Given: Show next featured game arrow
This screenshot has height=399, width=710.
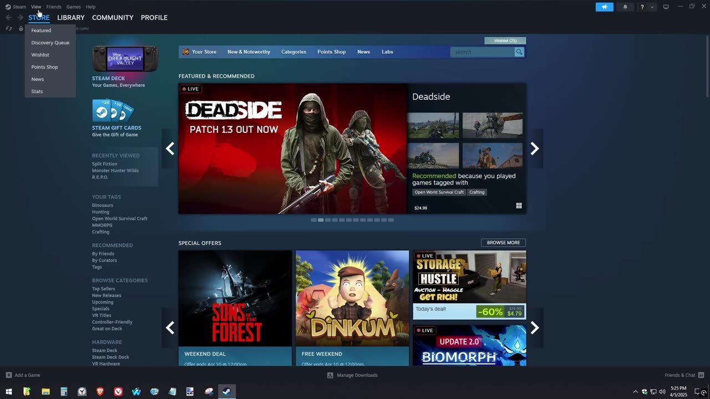Looking at the screenshot, I should point(535,149).
